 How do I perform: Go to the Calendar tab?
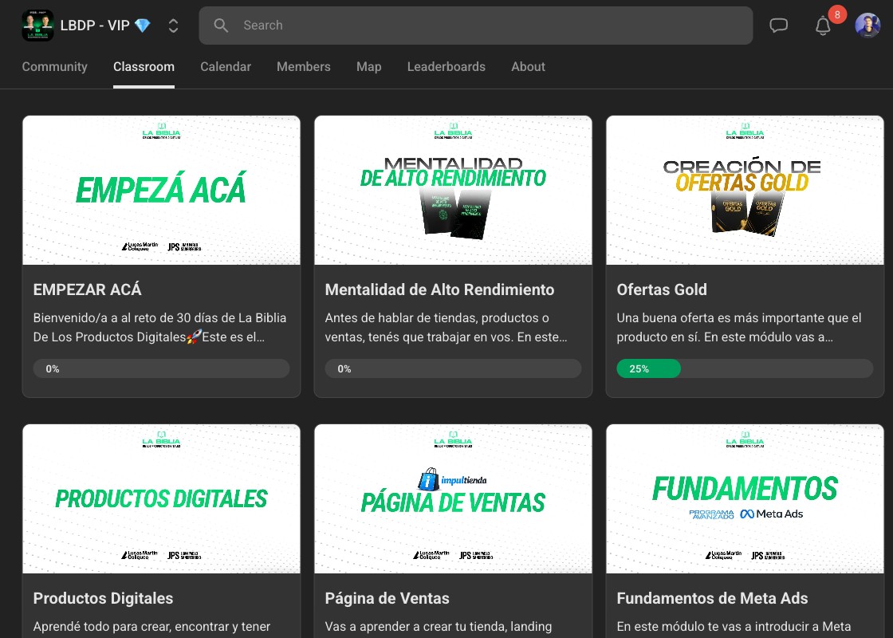tap(226, 67)
